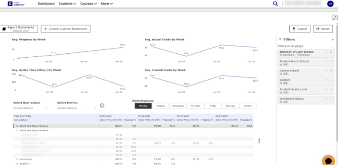Open the More menu
Screen dimensions: 338x165
pos(107,4)
